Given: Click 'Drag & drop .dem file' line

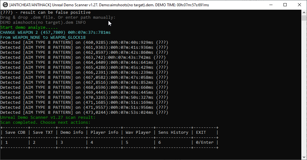Looking at the screenshot, I should coord(58,17).
